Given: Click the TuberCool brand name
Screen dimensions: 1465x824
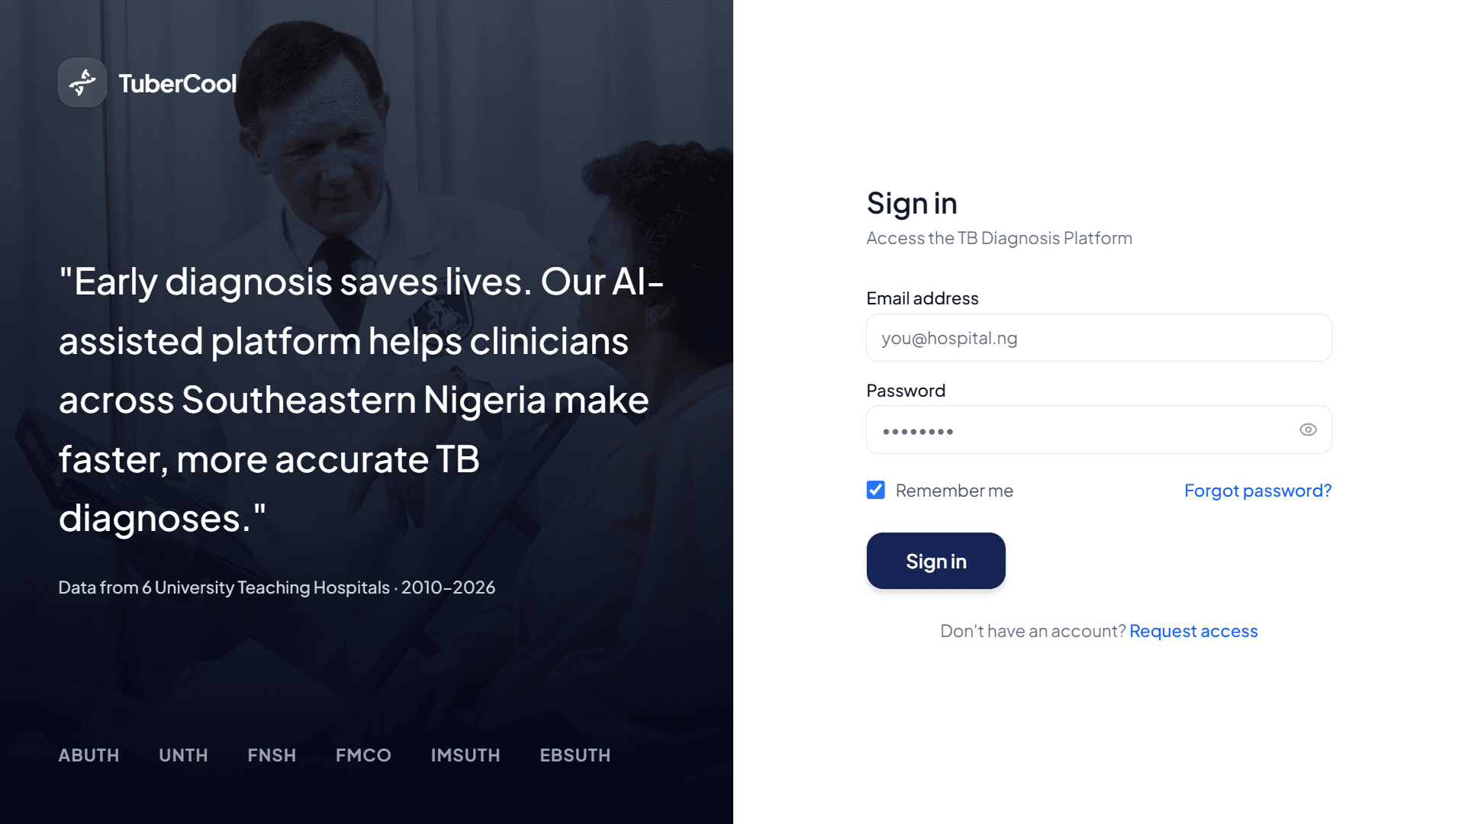Looking at the screenshot, I should pos(177,83).
